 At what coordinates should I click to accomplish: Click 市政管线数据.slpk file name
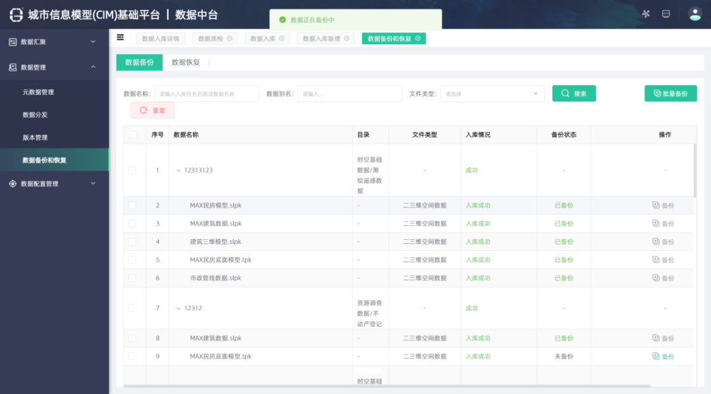coord(215,278)
